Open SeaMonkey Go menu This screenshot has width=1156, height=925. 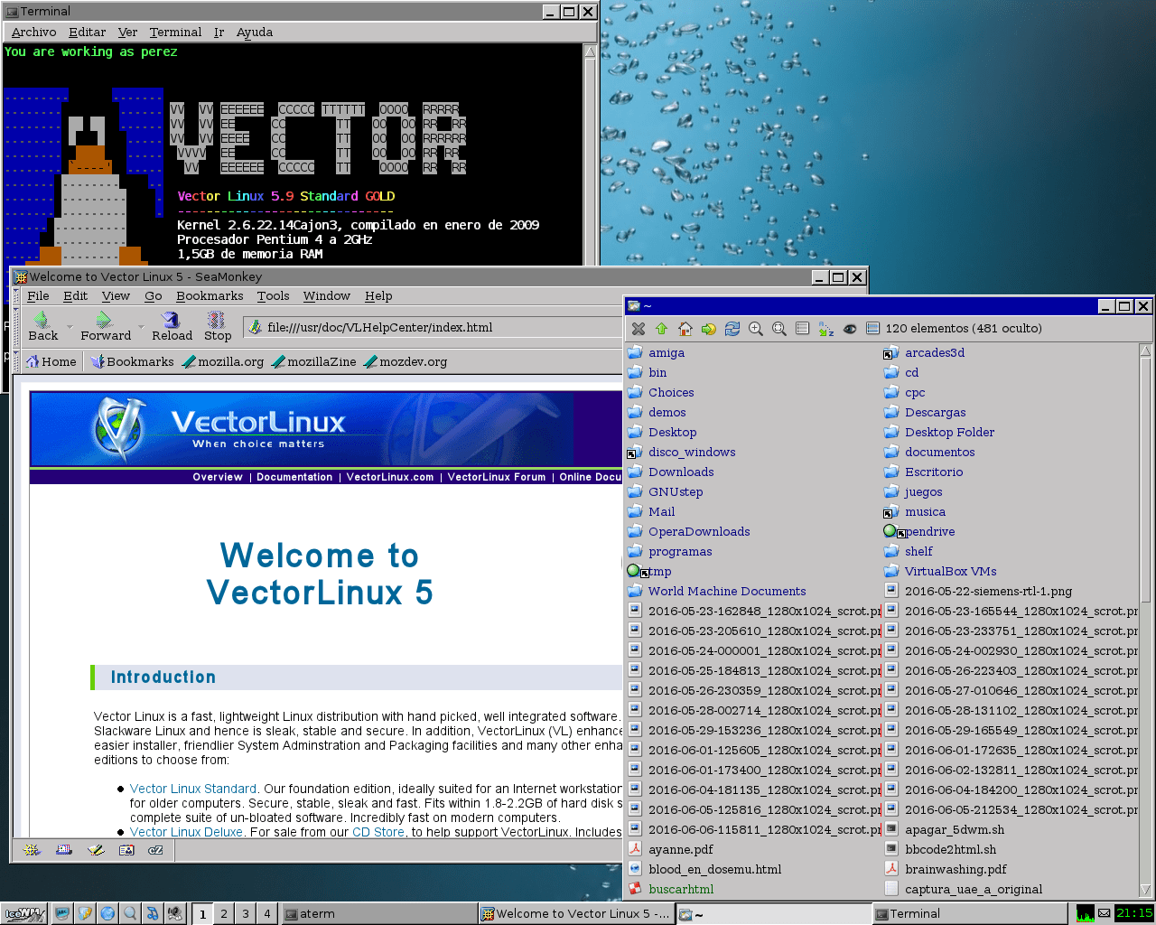154,296
